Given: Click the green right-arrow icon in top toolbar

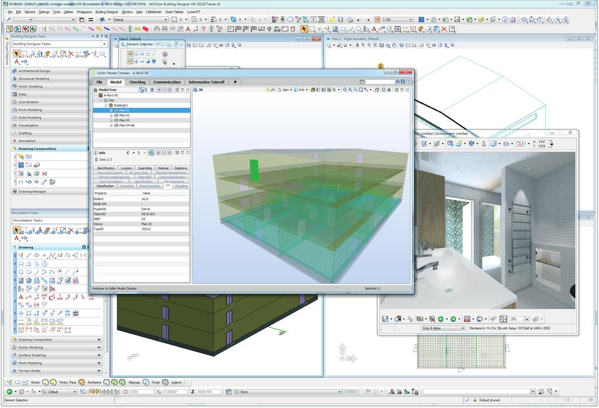Looking at the screenshot, I should pyautogui.click(x=33, y=29).
